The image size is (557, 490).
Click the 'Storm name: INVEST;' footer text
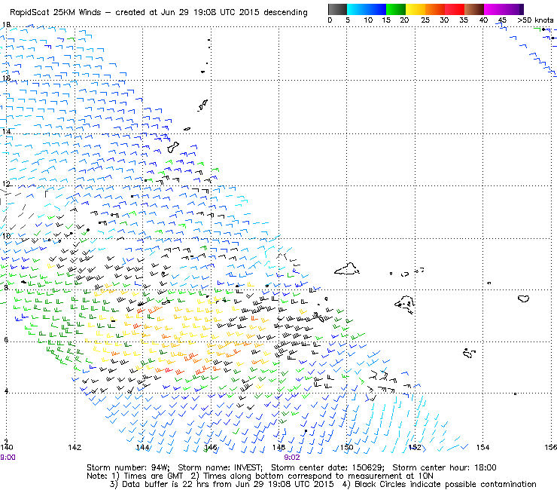pyautogui.click(x=221, y=467)
